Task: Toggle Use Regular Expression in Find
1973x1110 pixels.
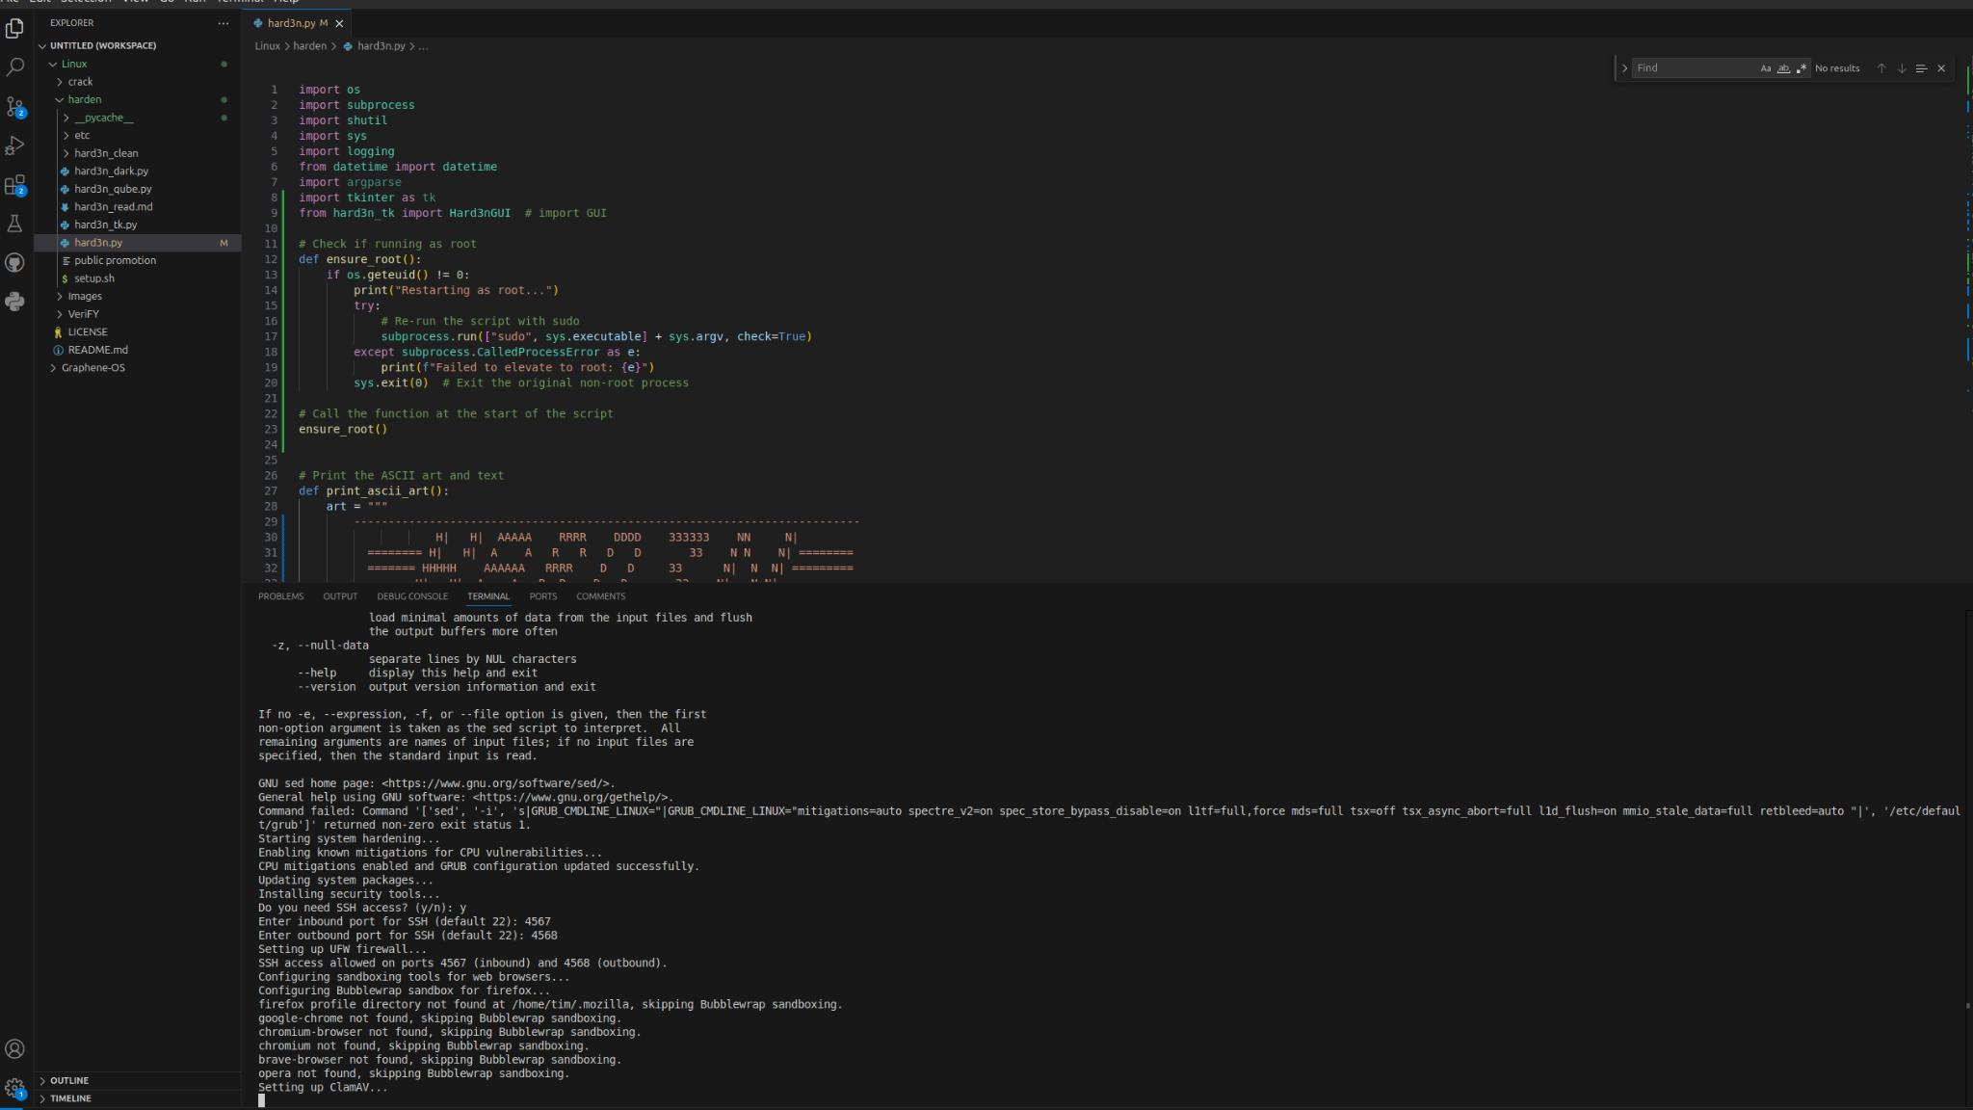Action: (1802, 67)
